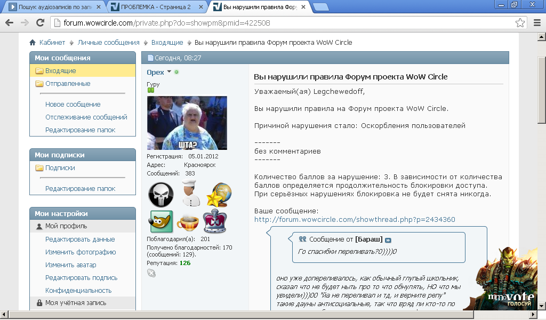The height and width of the screenshot is (320, 546).
Task: Open Редактировать подпись
Action: pos(82,278)
